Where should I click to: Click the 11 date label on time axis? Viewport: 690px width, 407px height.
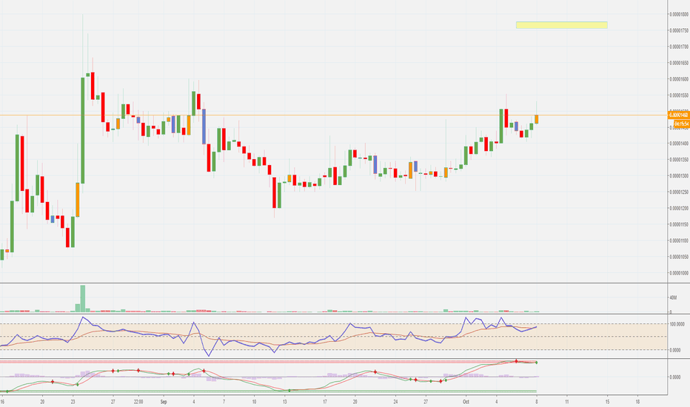pyautogui.click(x=567, y=402)
